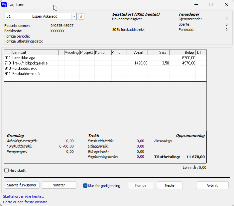This screenshot has height=206, width=234.
Task: Click the Hovedarbeidsgiver label
Action: click(127, 19)
